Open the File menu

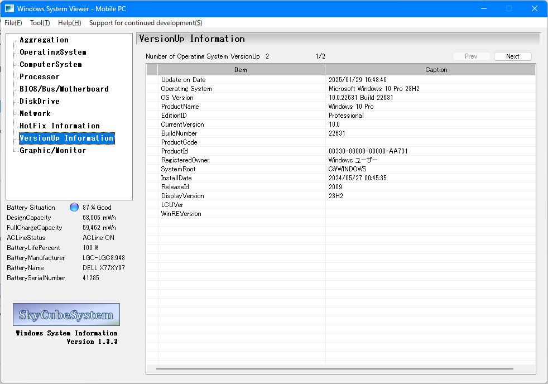pyautogui.click(x=13, y=23)
